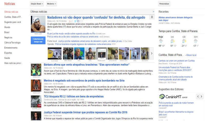This screenshot has height=128, width=205.
Task: Advance the image strip with right arrow
Action: click(152, 54)
